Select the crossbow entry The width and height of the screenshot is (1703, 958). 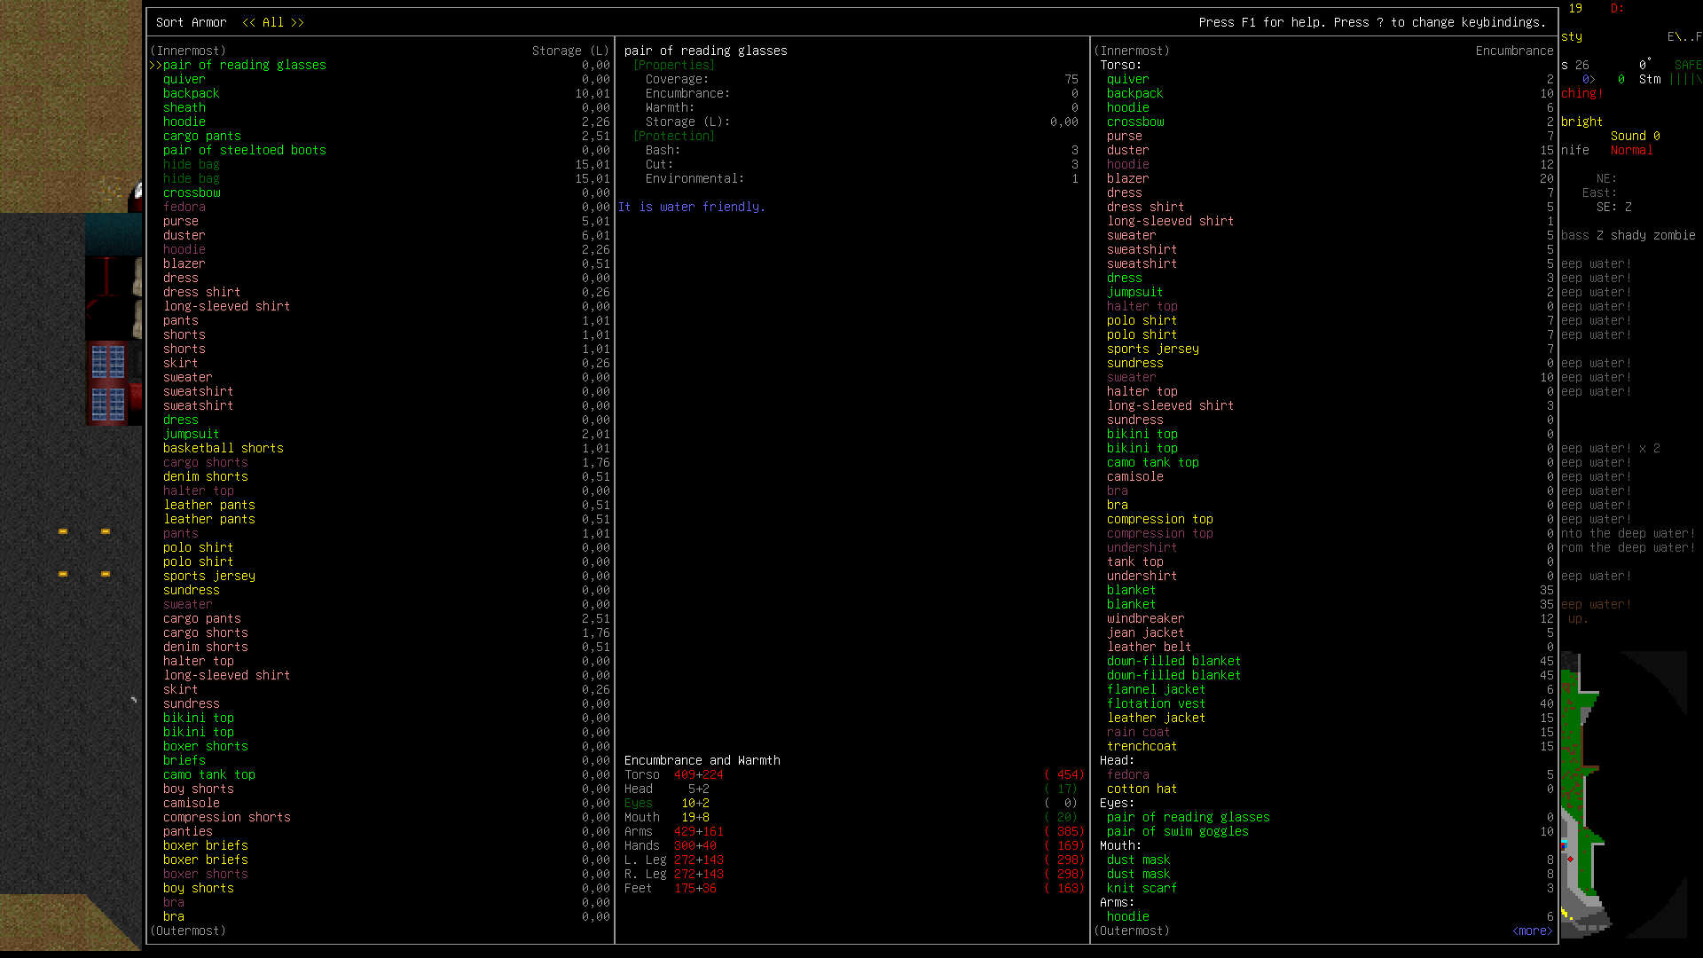point(192,192)
